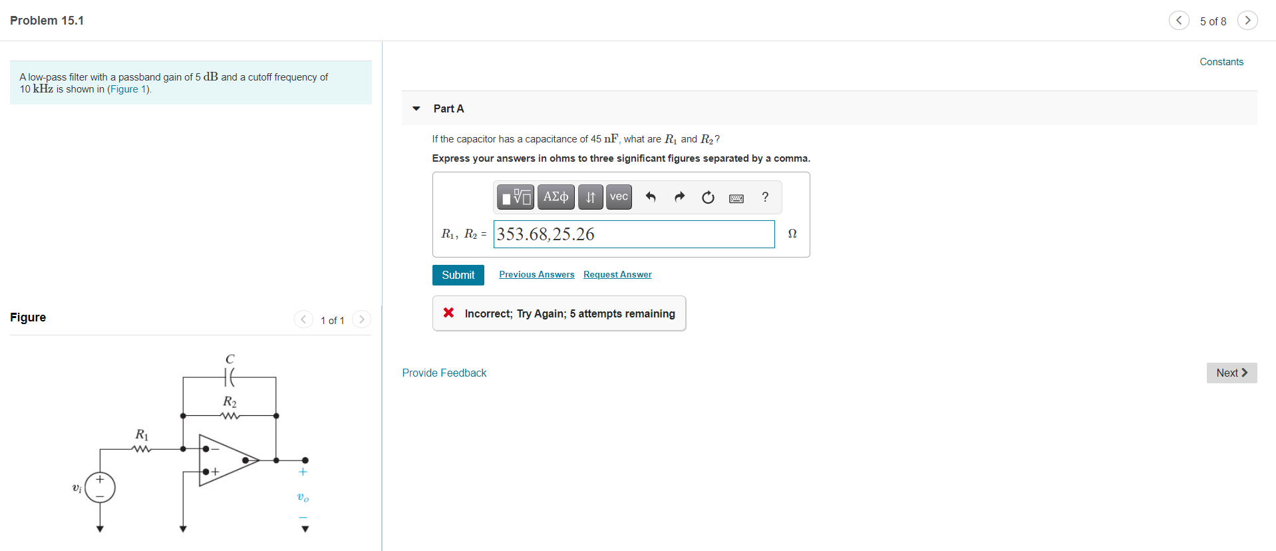Collapse the Part A section triangle
The width and height of the screenshot is (1276, 551).
tap(416, 108)
